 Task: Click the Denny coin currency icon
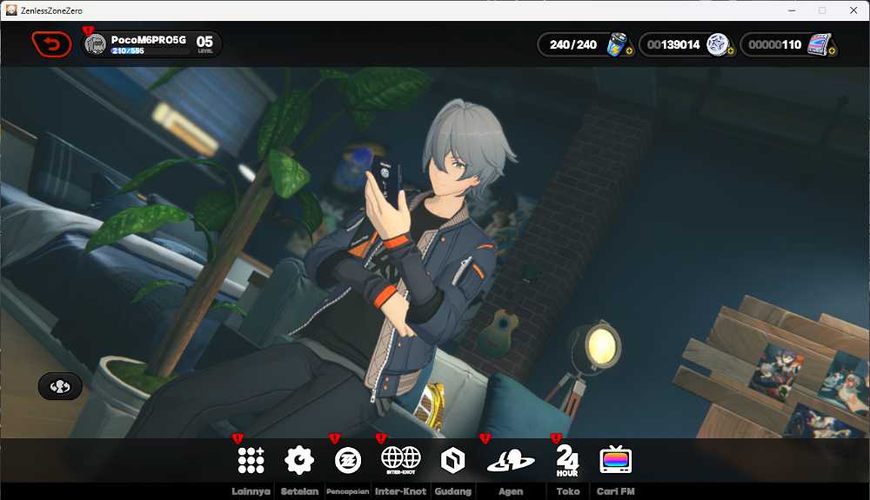click(718, 44)
